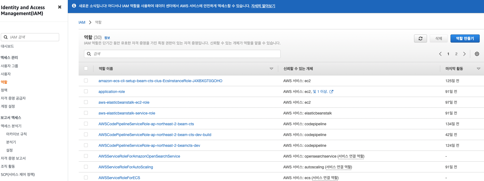Open AWSServiceRoleForAutoScaling link
Viewport: 484px width, 181px height.
pyautogui.click(x=126, y=167)
